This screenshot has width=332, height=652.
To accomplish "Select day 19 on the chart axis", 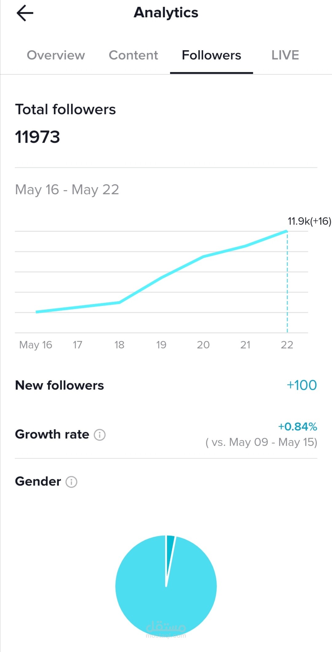I will (x=161, y=345).
